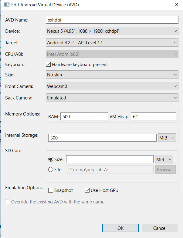Click the AVD Name text field

[112, 20]
